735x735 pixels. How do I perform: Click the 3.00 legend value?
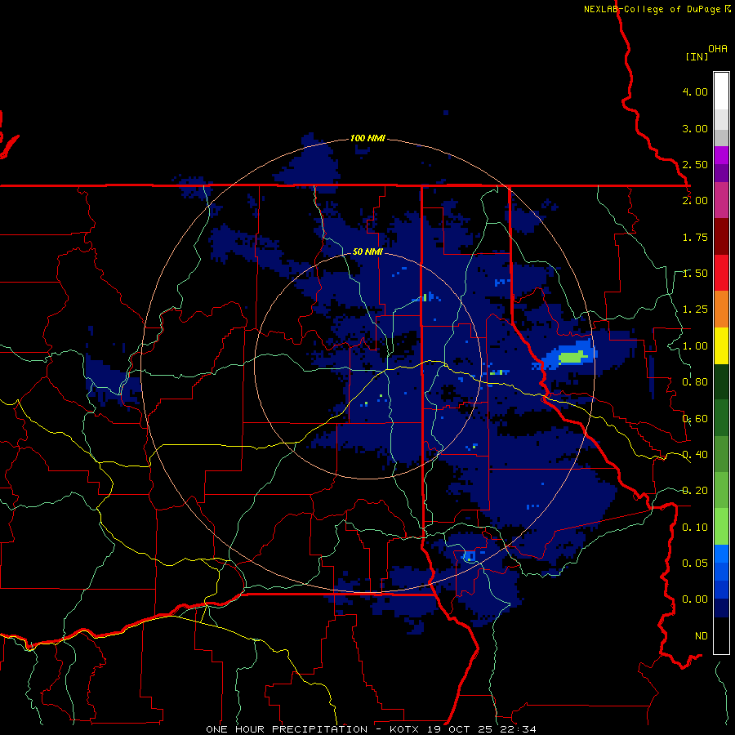tap(695, 128)
